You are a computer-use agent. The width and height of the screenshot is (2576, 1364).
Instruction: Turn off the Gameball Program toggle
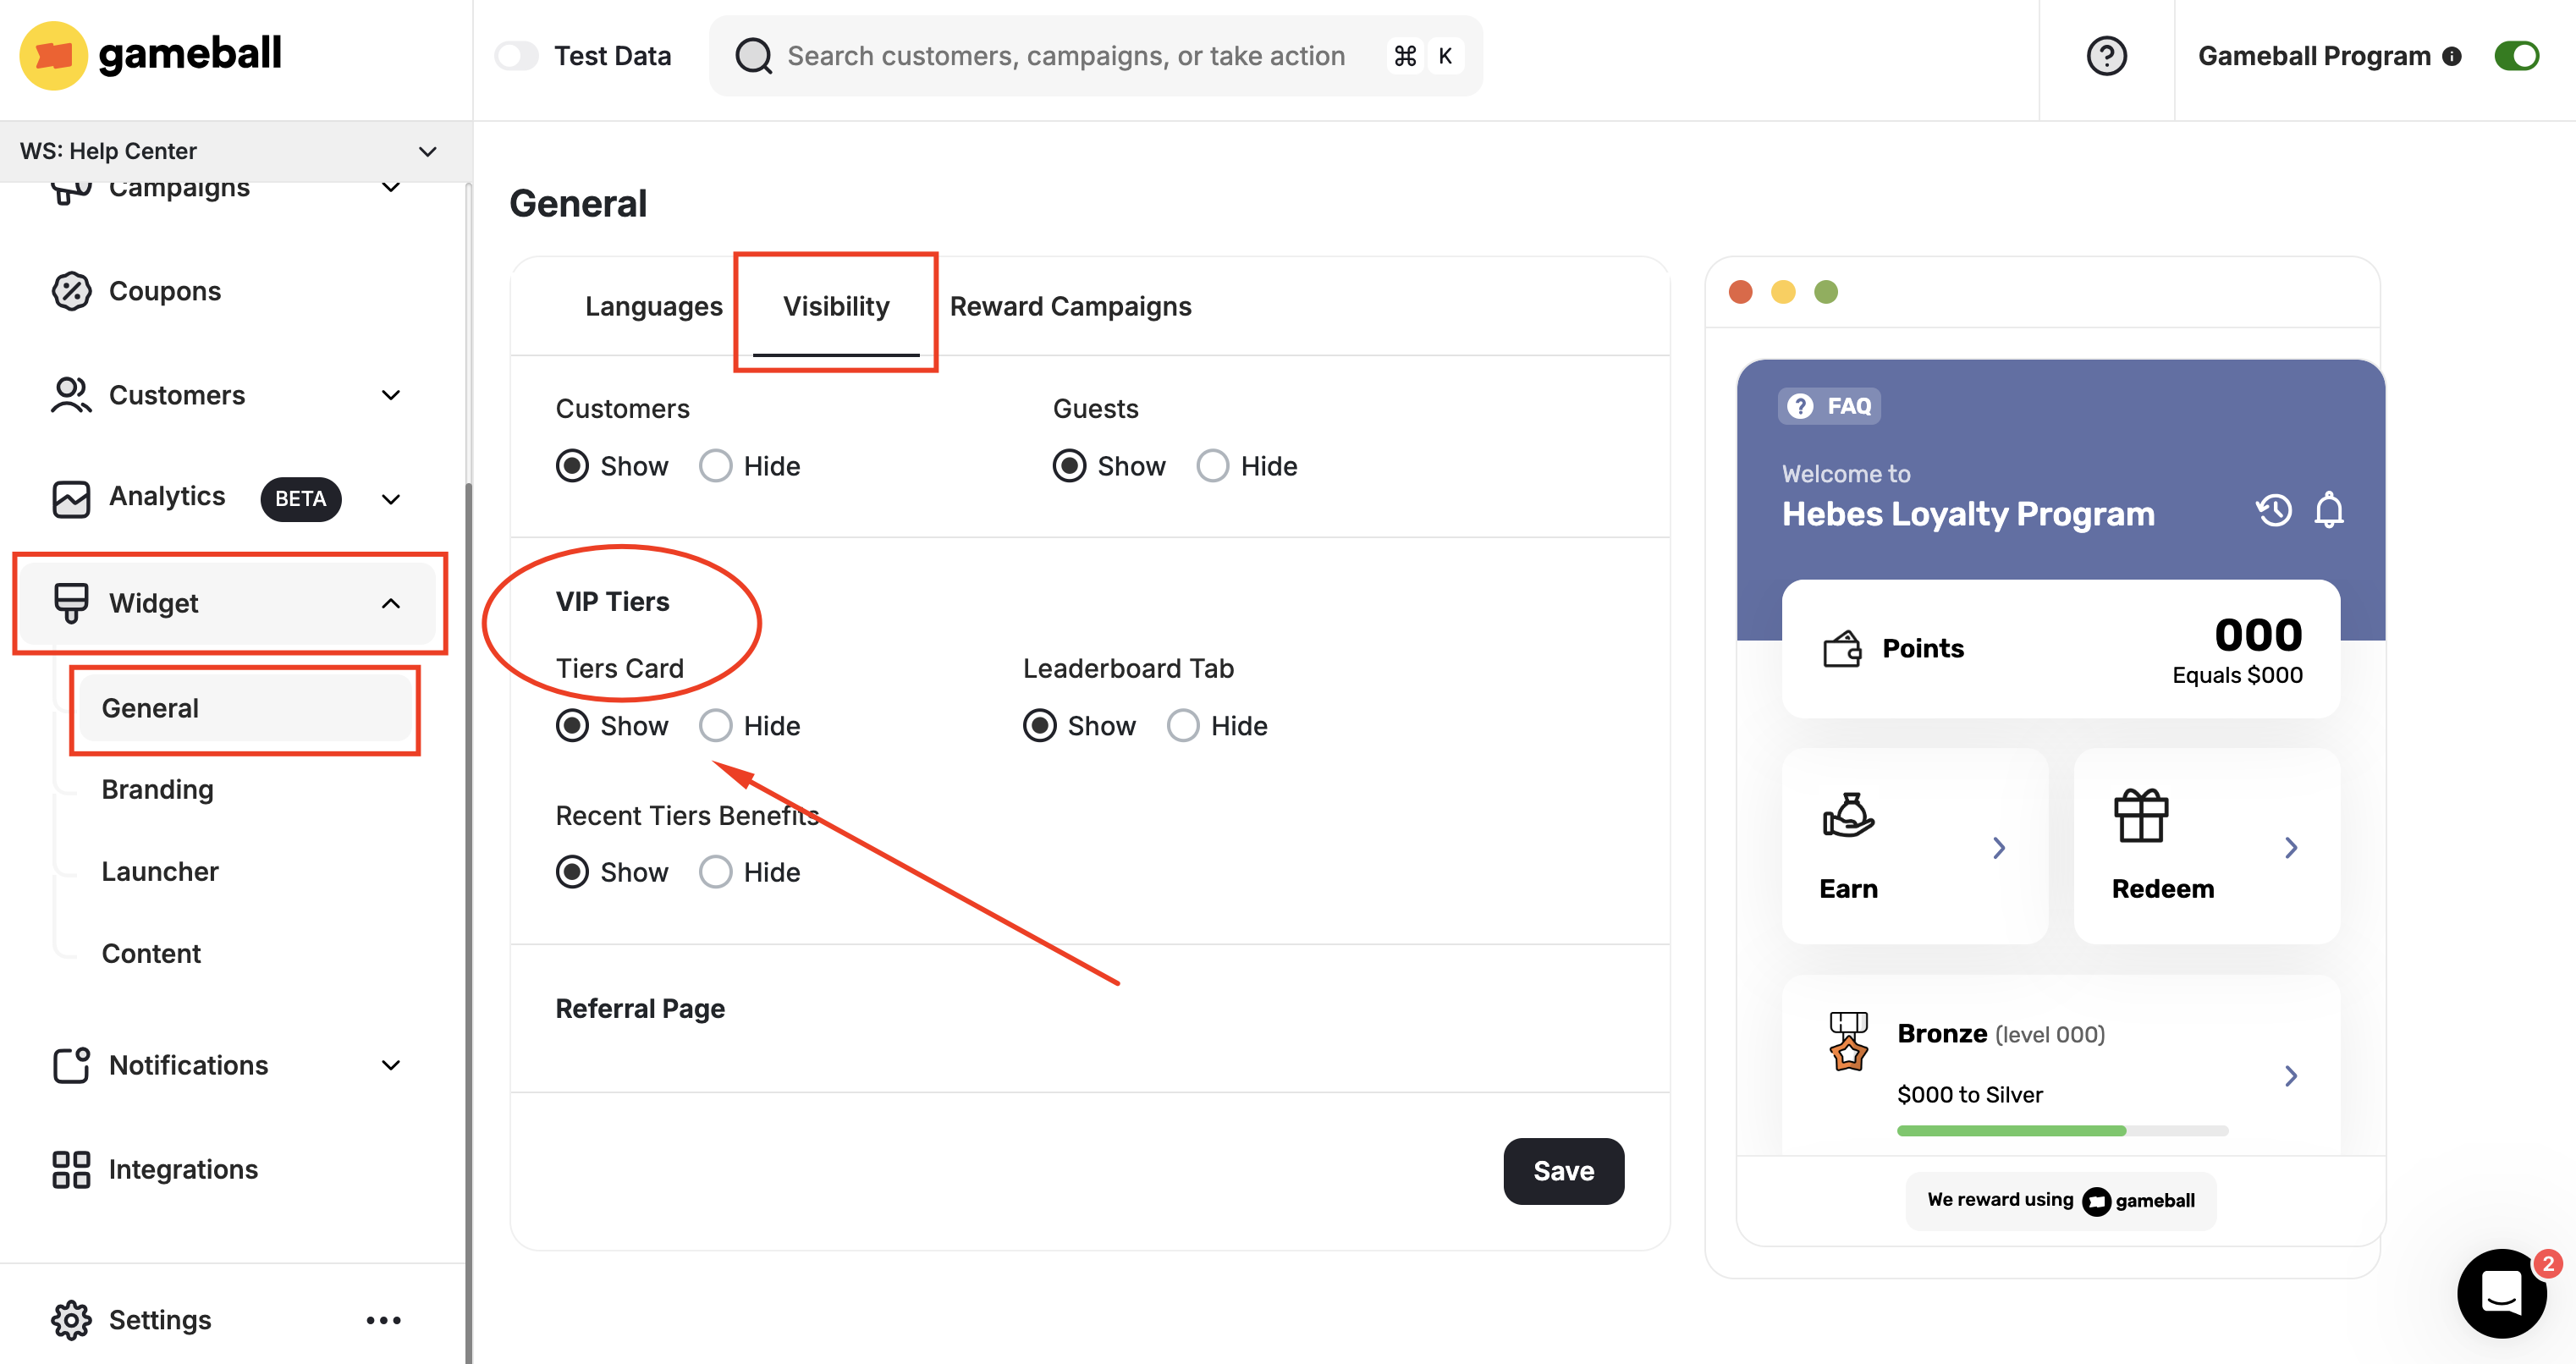click(2515, 56)
